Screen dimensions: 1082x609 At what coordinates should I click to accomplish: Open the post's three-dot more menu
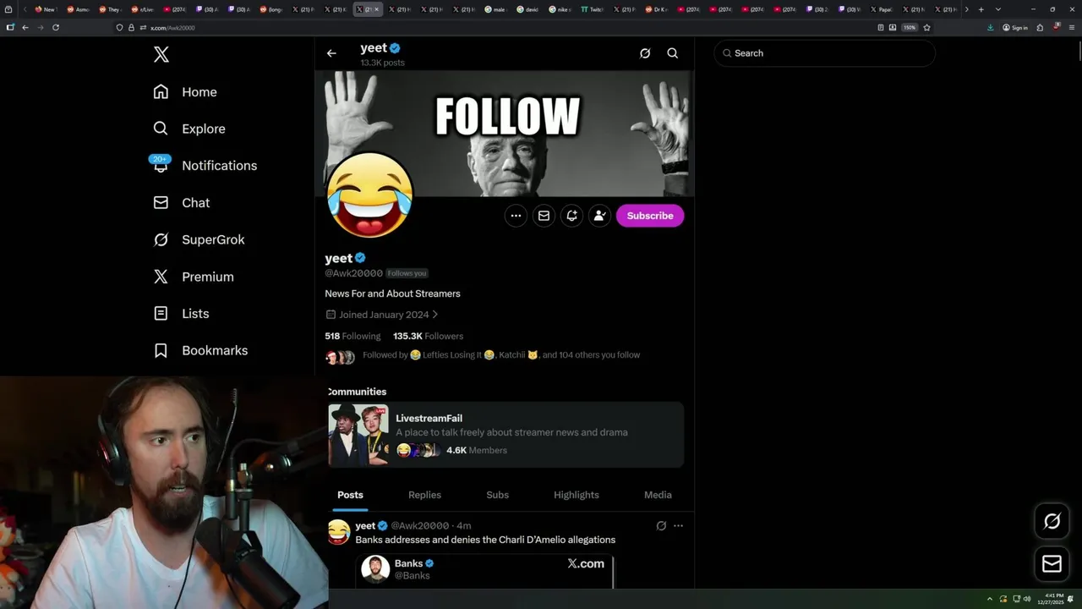pyautogui.click(x=678, y=526)
